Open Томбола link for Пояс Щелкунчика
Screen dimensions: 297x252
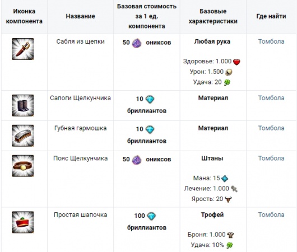271,158
